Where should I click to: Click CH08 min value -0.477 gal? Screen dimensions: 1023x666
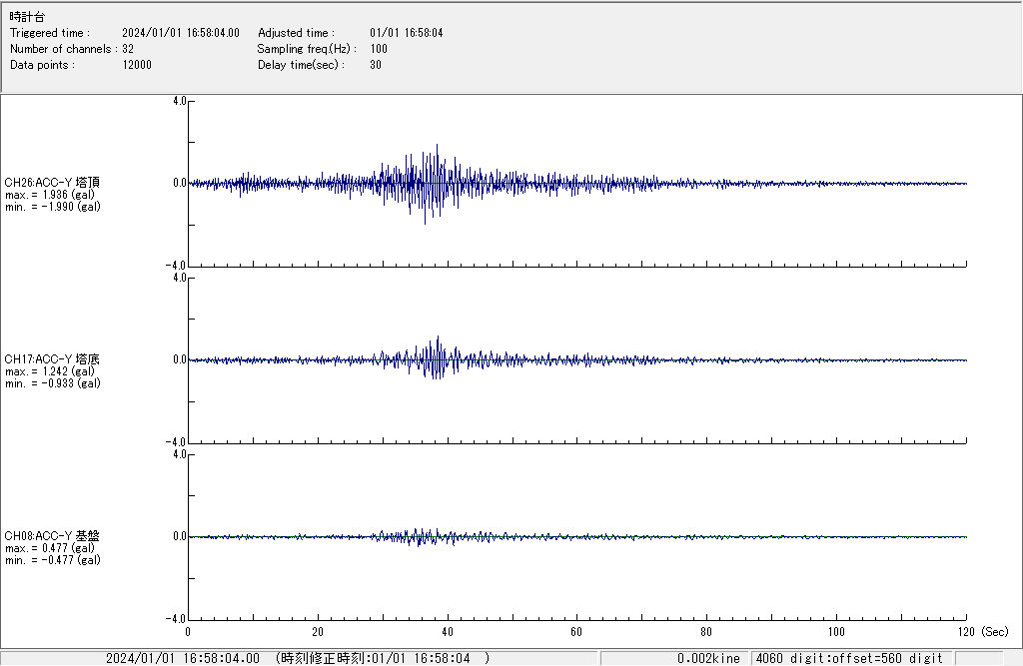pos(52,560)
